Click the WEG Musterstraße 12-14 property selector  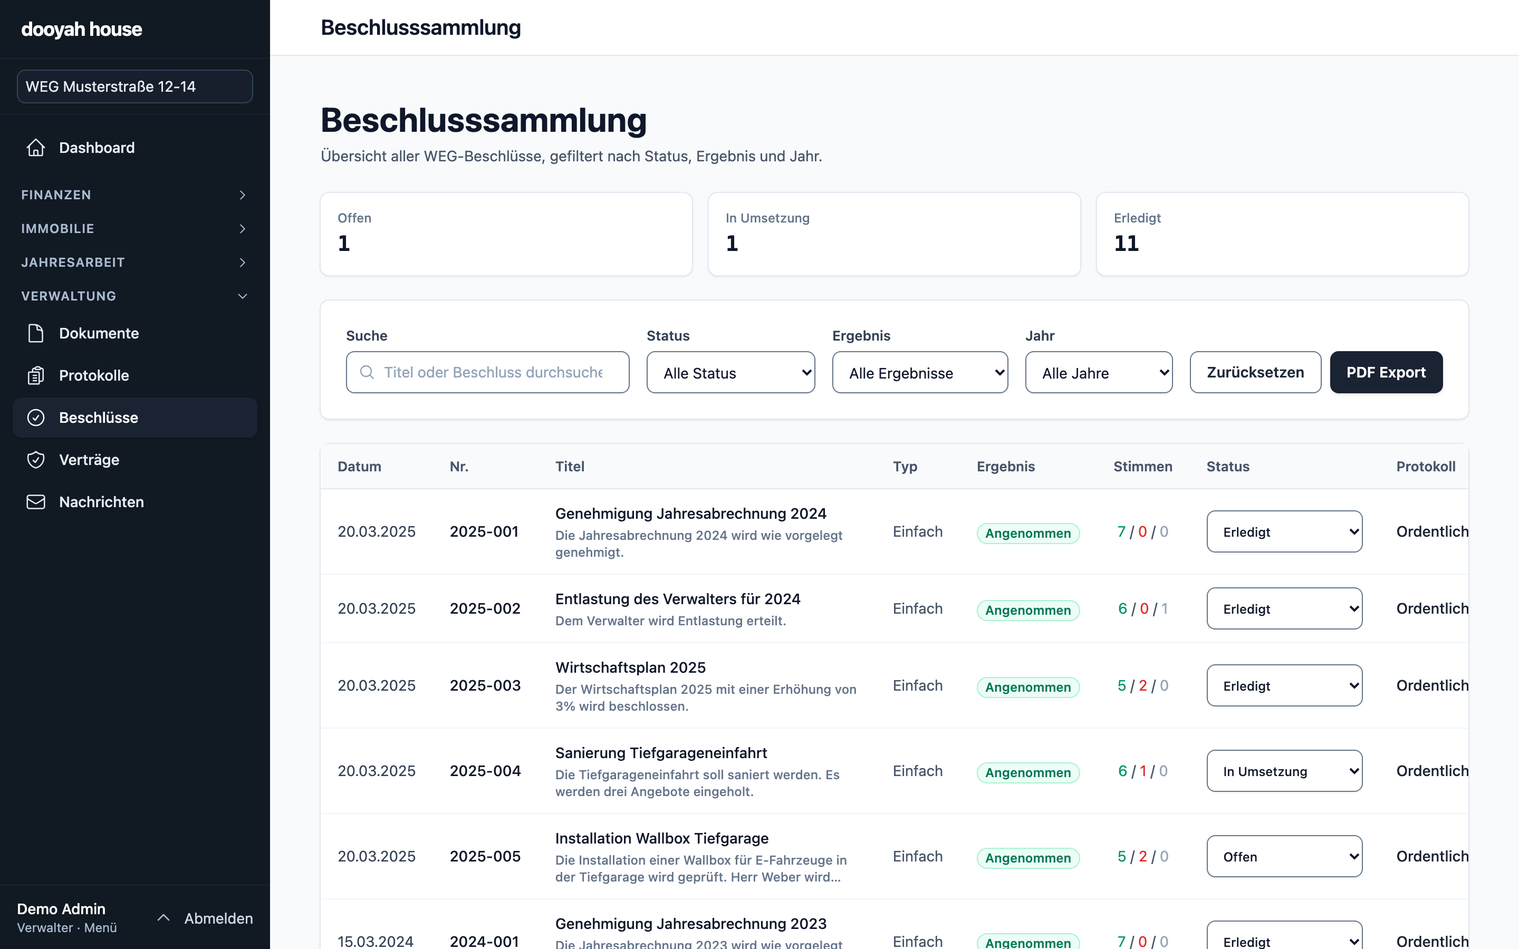[x=135, y=86]
